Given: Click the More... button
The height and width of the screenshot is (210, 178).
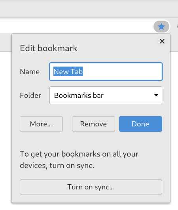Looking at the screenshot, I should [x=41, y=124].
